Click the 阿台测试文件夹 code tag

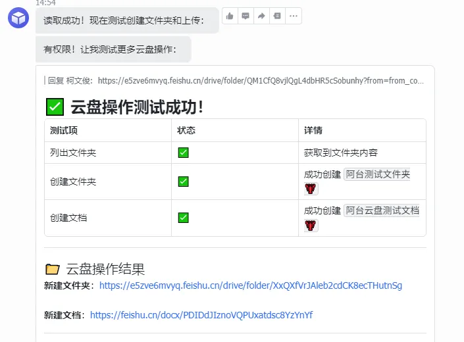click(378, 174)
